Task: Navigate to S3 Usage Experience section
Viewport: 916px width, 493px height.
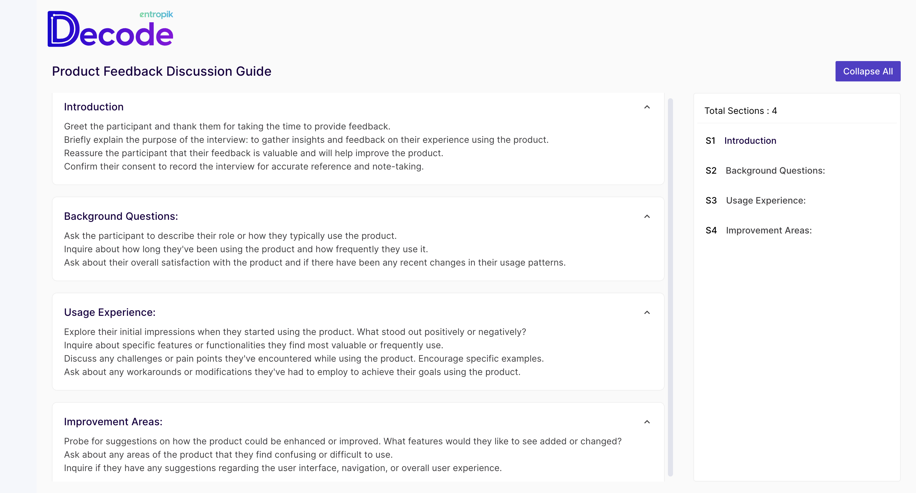Action: [x=765, y=201]
